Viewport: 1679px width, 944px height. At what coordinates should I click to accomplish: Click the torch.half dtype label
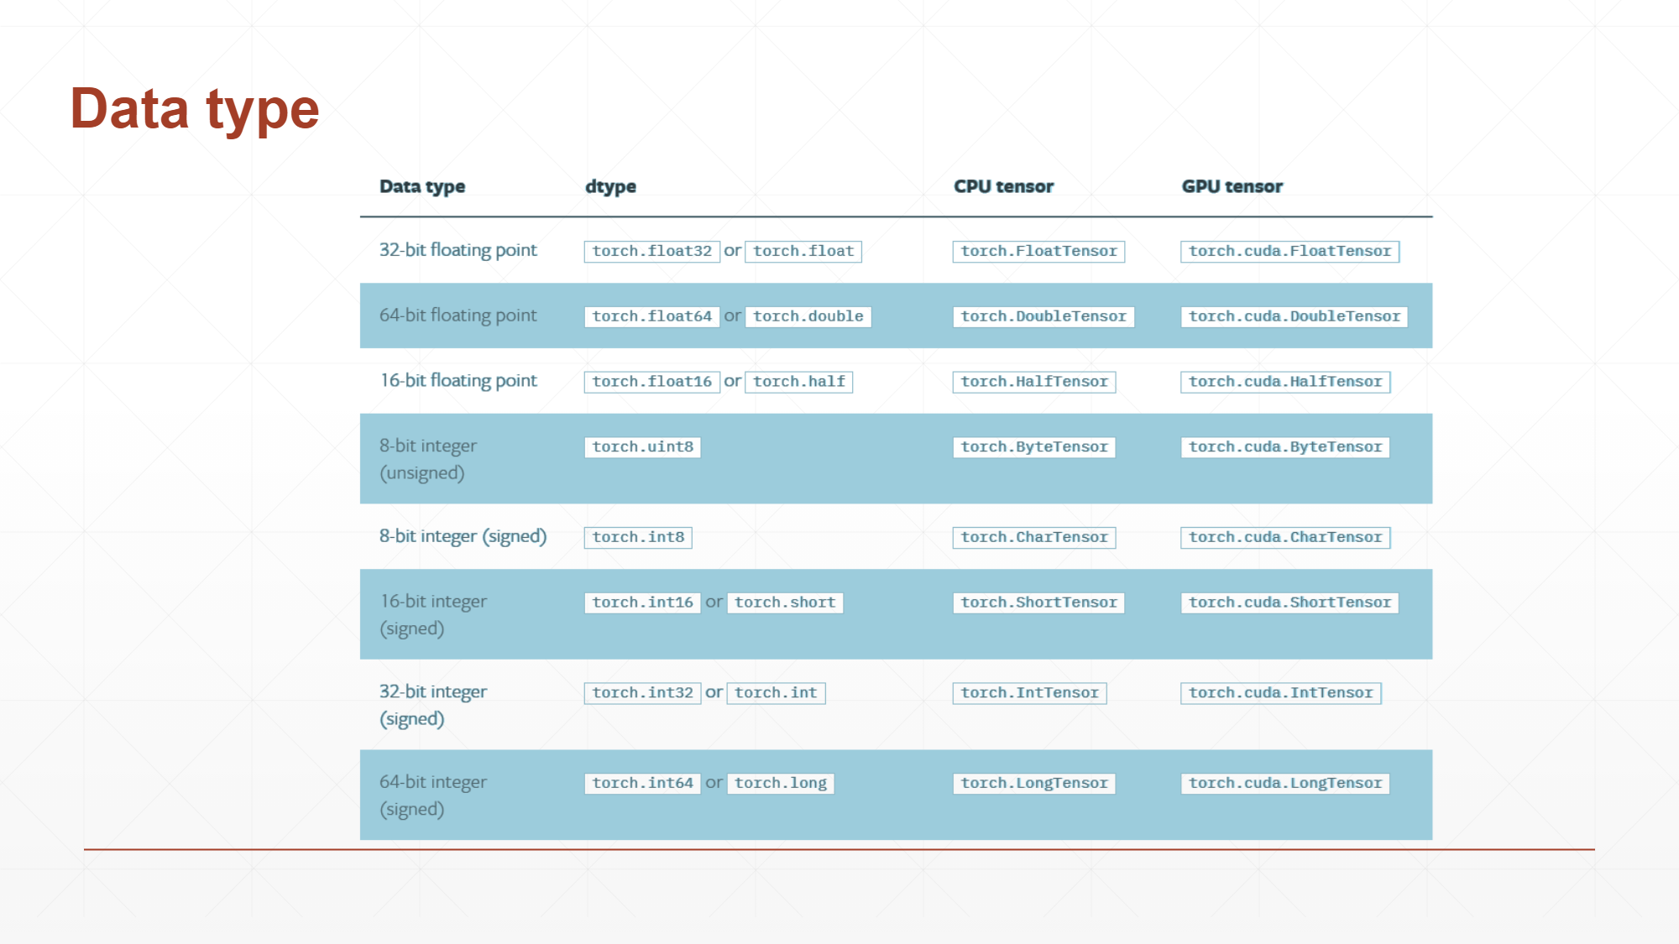point(798,382)
